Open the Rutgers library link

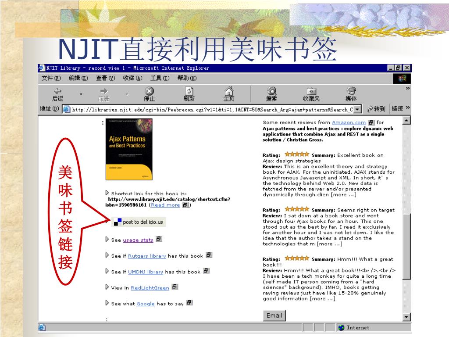147,256
